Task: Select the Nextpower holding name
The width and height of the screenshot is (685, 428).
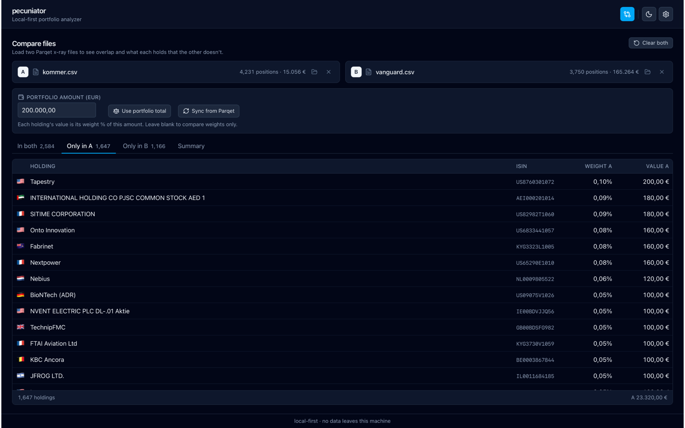Action: click(x=45, y=263)
